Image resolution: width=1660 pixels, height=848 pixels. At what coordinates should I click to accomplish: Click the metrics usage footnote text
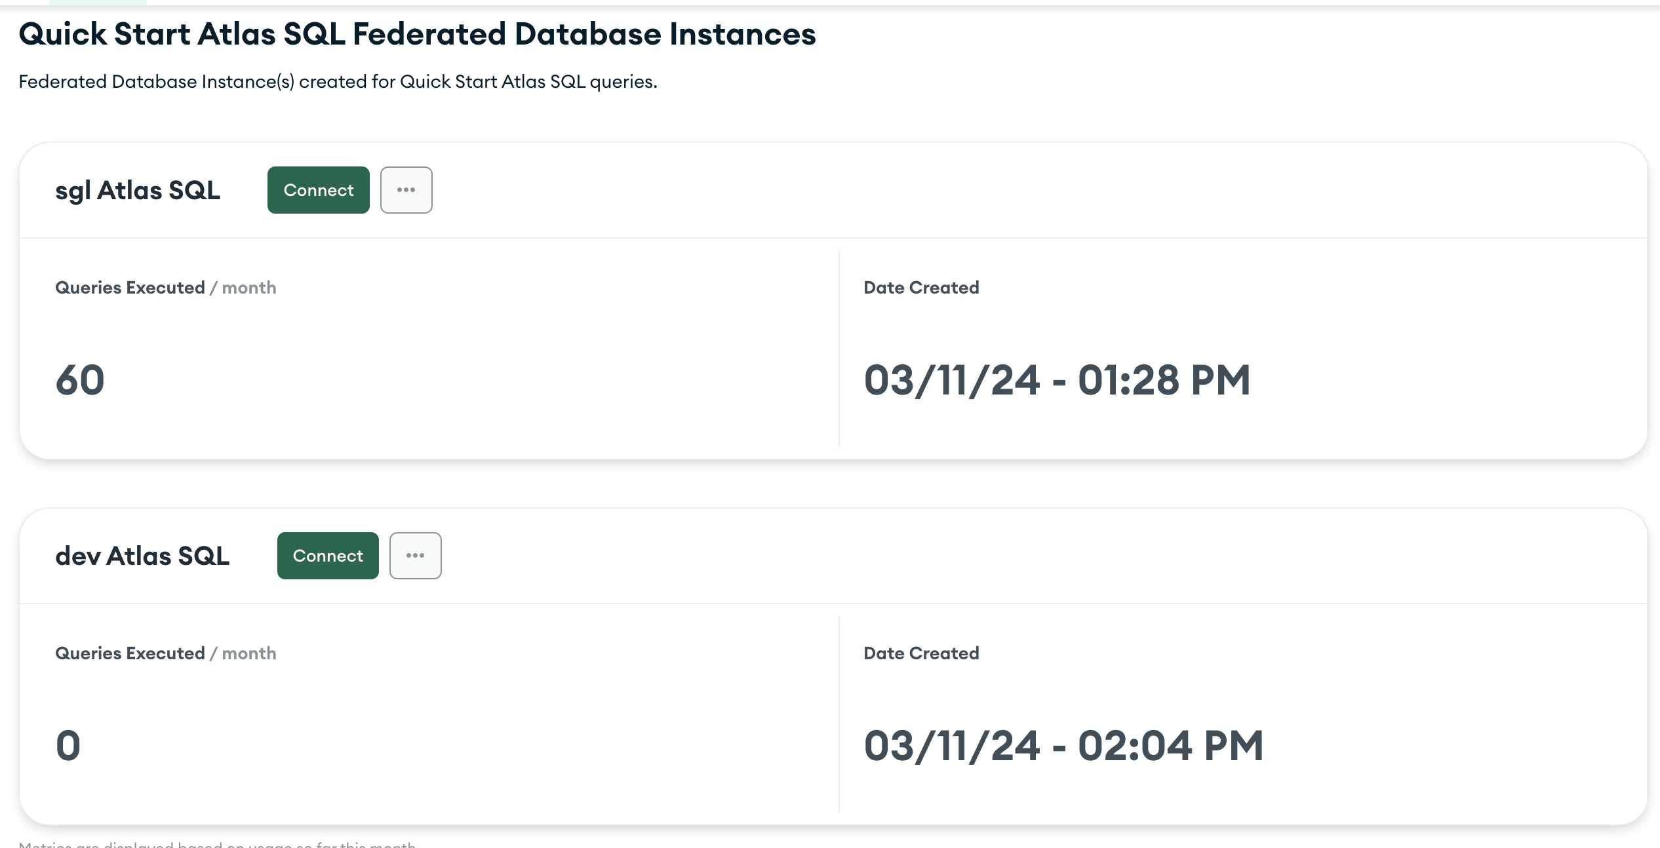click(217, 844)
